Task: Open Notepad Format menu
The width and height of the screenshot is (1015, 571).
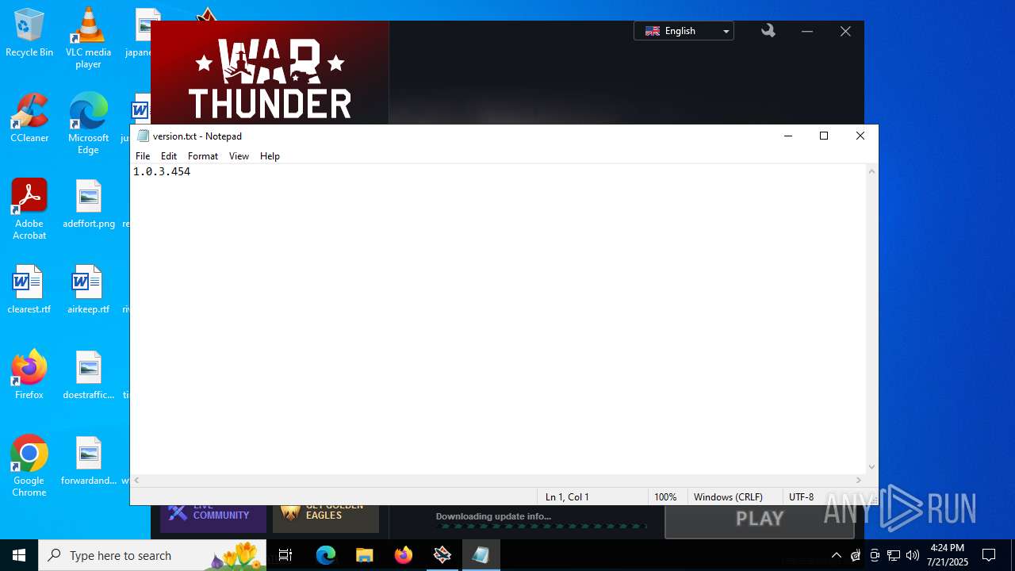Action: click(203, 156)
